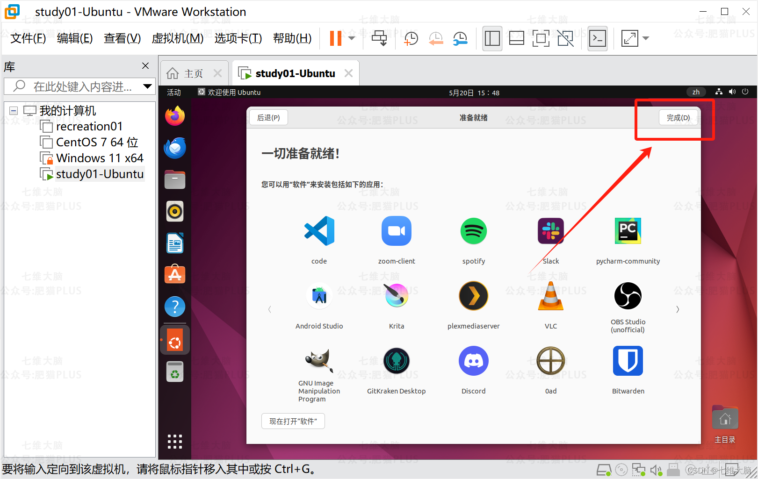The width and height of the screenshot is (758, 479).
Task: Open the 帮助(H) menu
Action: tap(292, 38)
